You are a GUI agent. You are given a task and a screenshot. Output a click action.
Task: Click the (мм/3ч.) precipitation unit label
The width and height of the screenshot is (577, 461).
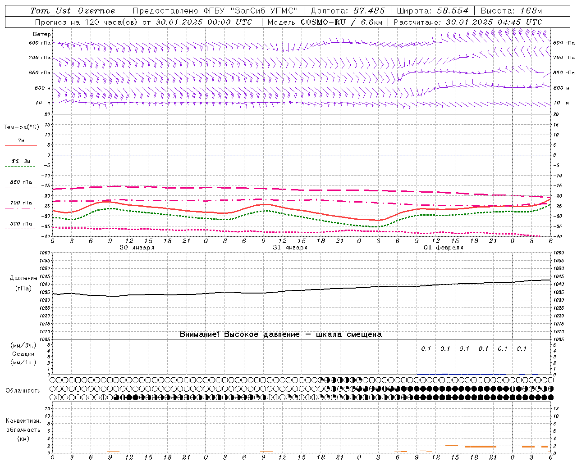tap(23, 345)
